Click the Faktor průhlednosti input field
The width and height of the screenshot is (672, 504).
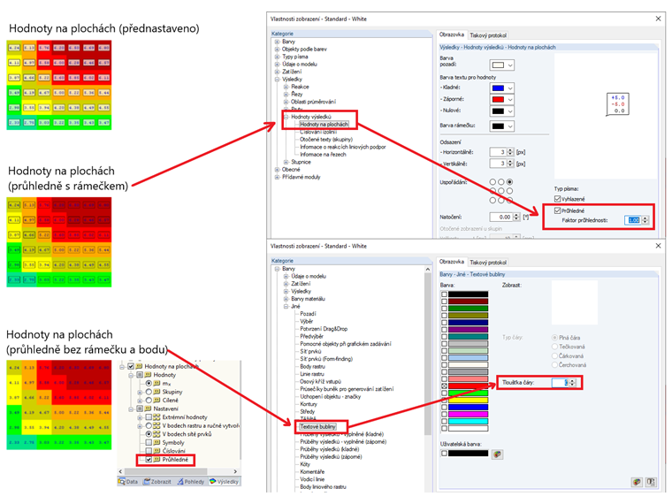tap(633, 220)
